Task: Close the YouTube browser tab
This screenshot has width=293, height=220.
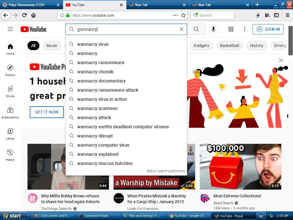Action: click(121, 5)
